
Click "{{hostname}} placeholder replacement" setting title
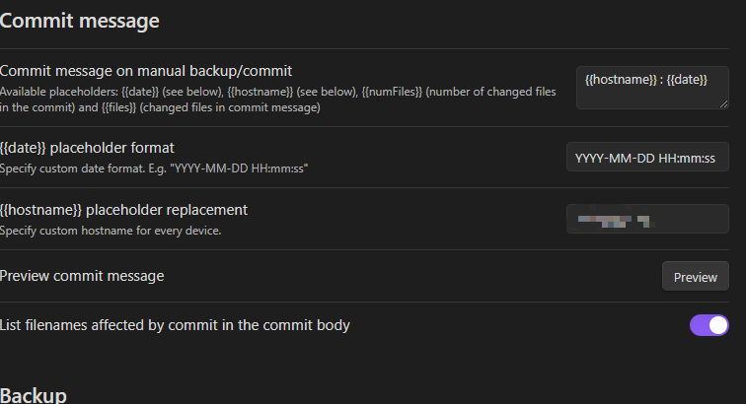pyautogui.click(x=123, y=209)
